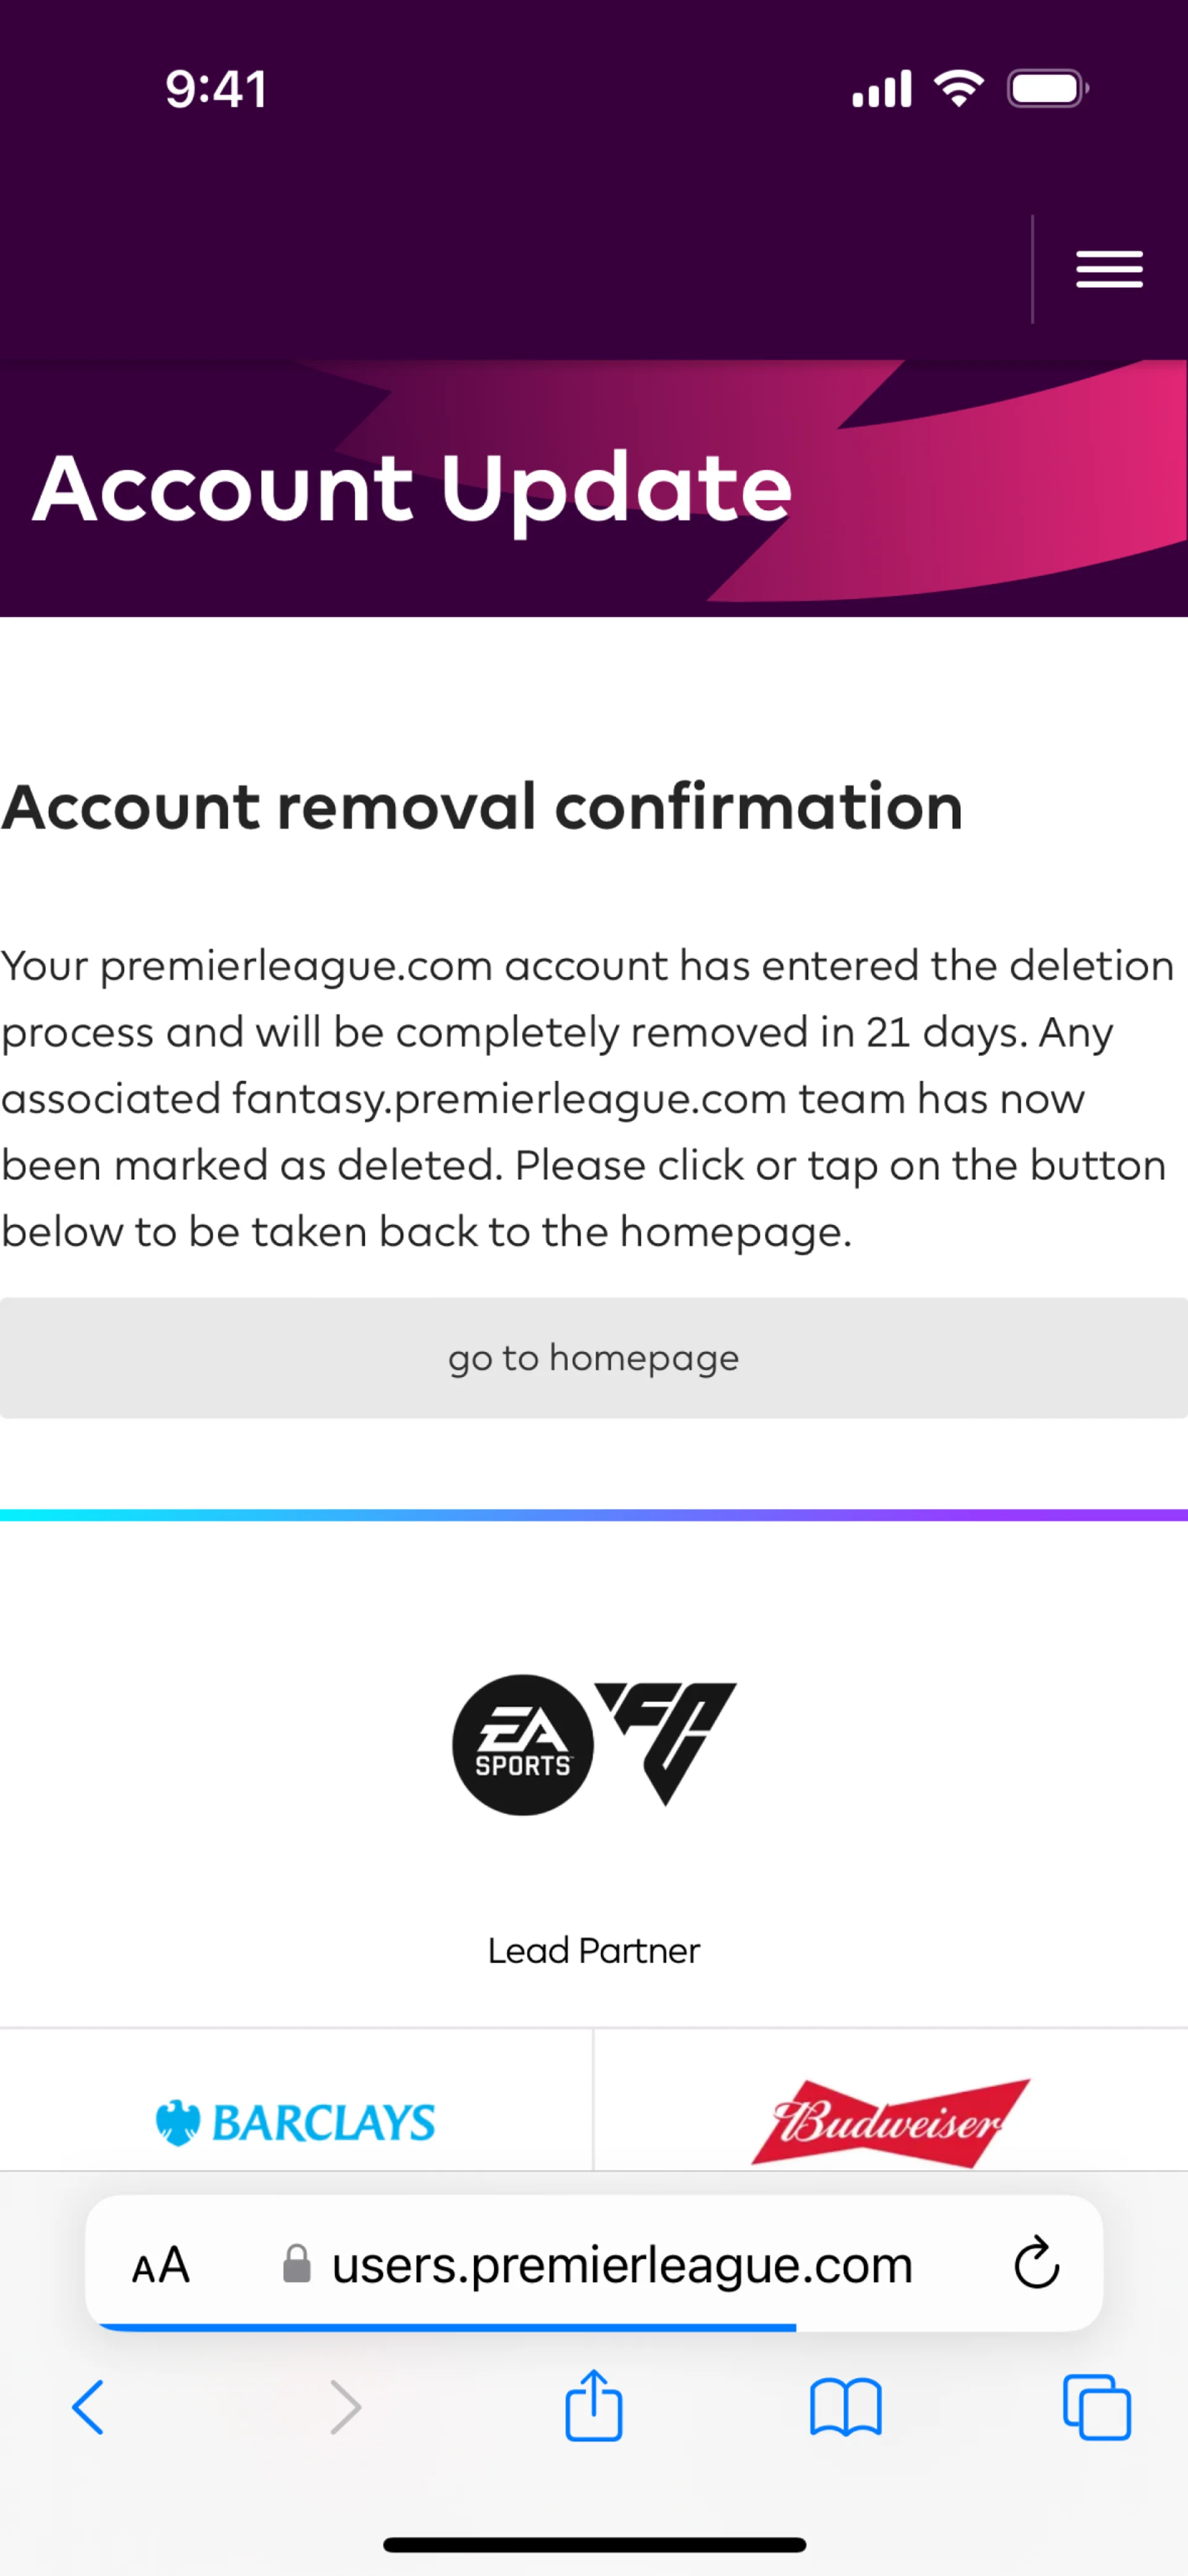1188x2576 pixels.
Task: Show open tabs via tabs icon
Action: pyautogui.click(x=1096, y=2407)
